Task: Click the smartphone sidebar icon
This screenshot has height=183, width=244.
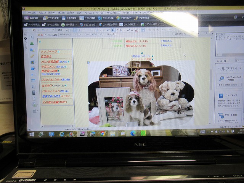Action: pyautogui.click(x=34, y=93)
